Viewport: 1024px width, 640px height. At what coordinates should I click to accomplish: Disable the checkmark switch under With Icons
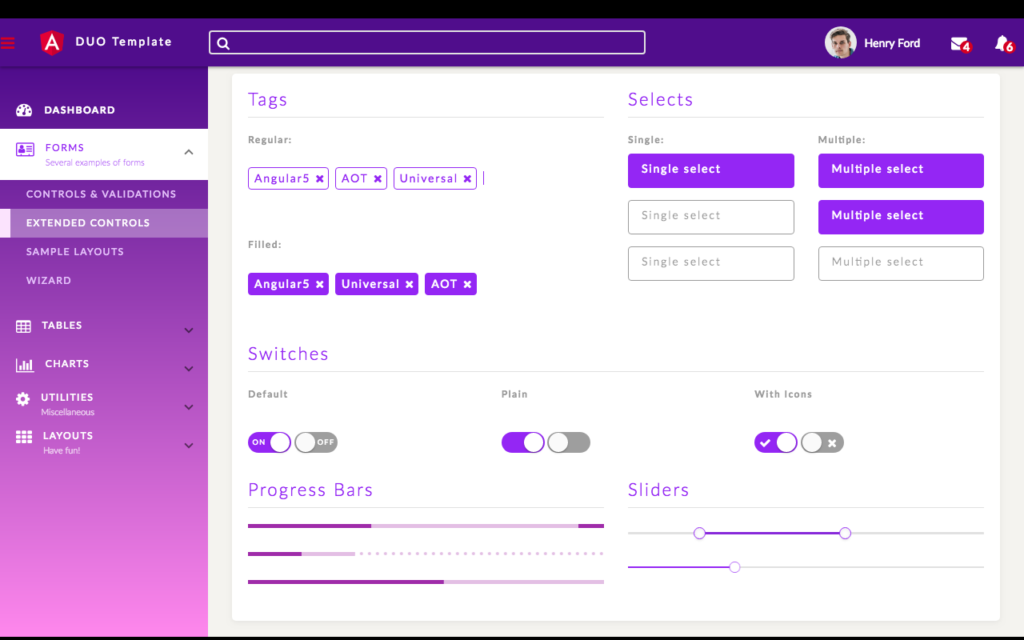coord(776,442)
